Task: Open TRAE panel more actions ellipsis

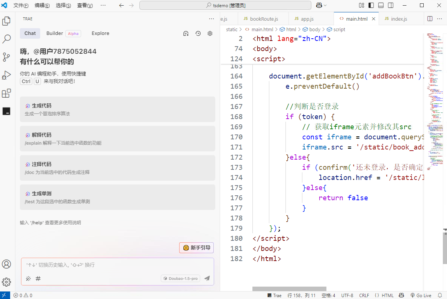Action: [x=211, y=19]
